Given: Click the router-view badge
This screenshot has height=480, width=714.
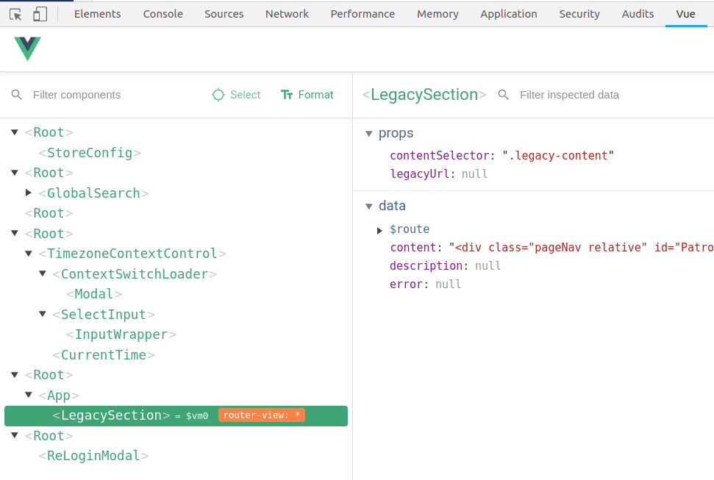Looking at the screenshot, I should click(261, 415).
